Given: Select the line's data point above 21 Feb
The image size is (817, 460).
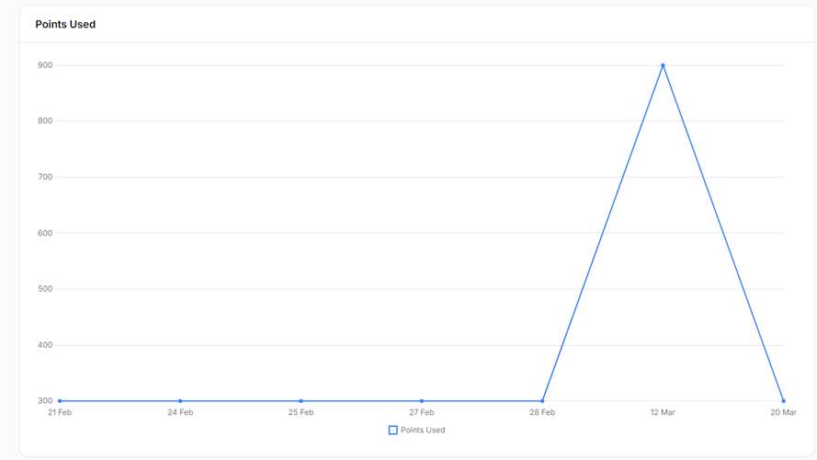Looking at the screenshot, I should (x=60, y=401).
